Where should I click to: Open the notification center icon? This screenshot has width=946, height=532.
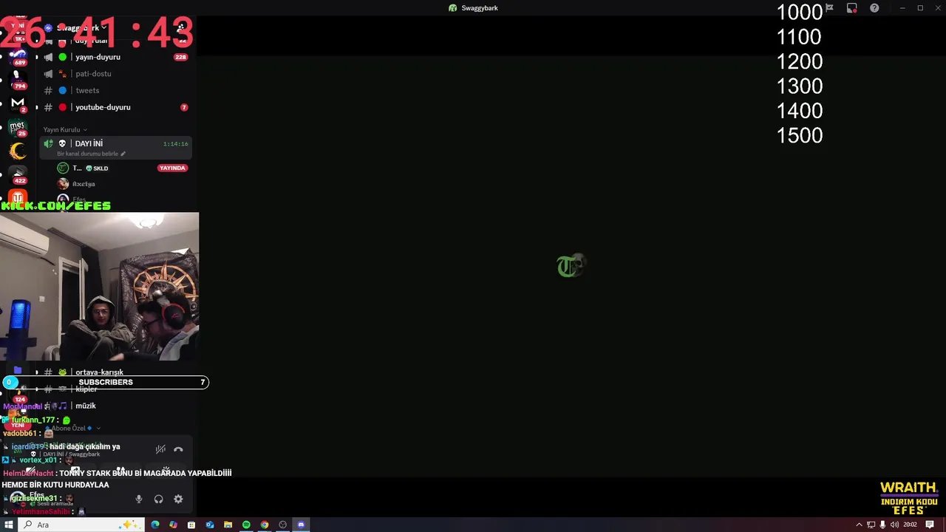(930, 525)
